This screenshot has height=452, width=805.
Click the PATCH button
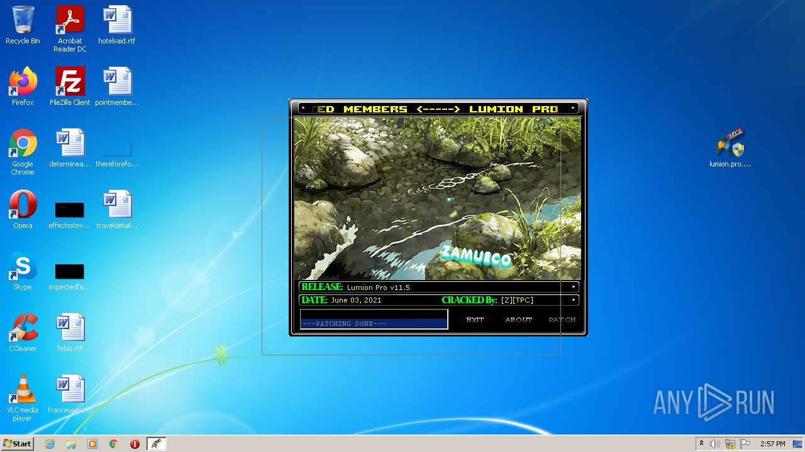[x=562, y=320]
